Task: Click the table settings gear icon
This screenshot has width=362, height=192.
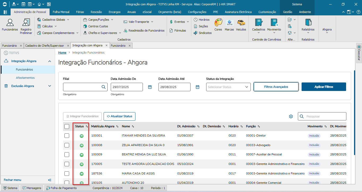Action: [291, 116]
